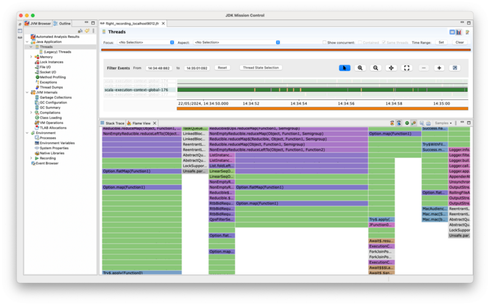Switch to the JVM Browser tab
The height and width of the screenshot is (305, 490).
(38, 23)
